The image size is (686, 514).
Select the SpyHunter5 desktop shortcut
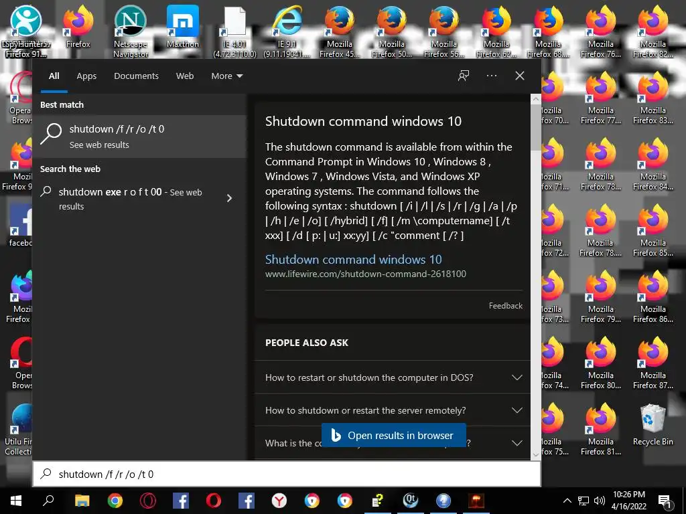coord(26,32)
